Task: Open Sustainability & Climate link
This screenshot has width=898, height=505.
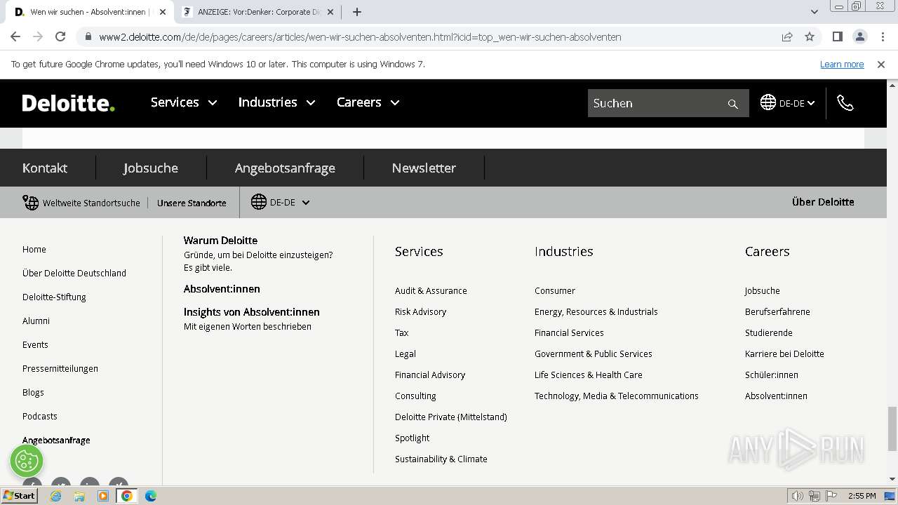Action: [x=441, y=459]
